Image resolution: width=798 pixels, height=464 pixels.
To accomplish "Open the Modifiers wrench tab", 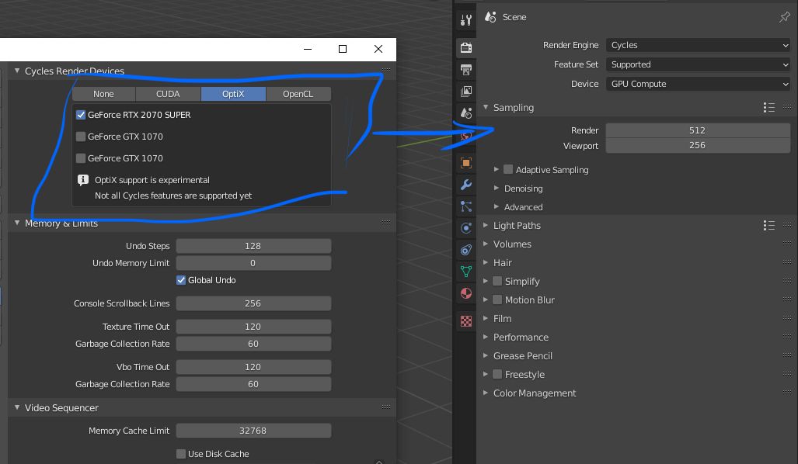I will [465, 185].
